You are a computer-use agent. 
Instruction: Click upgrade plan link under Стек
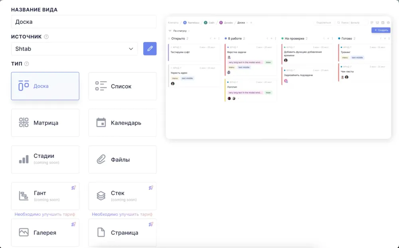tap(122, 214)
